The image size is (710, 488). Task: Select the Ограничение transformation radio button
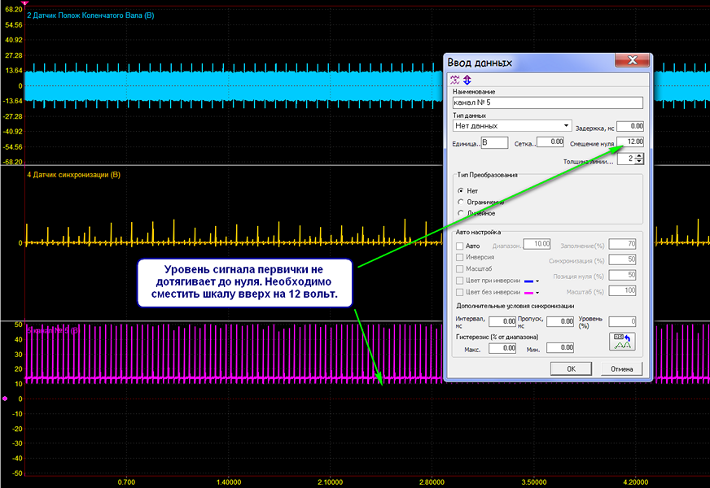(x=461, y=202)
